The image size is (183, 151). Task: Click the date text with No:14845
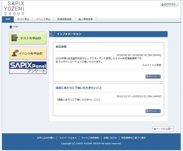pyautogui.click(x=139, y=96)
